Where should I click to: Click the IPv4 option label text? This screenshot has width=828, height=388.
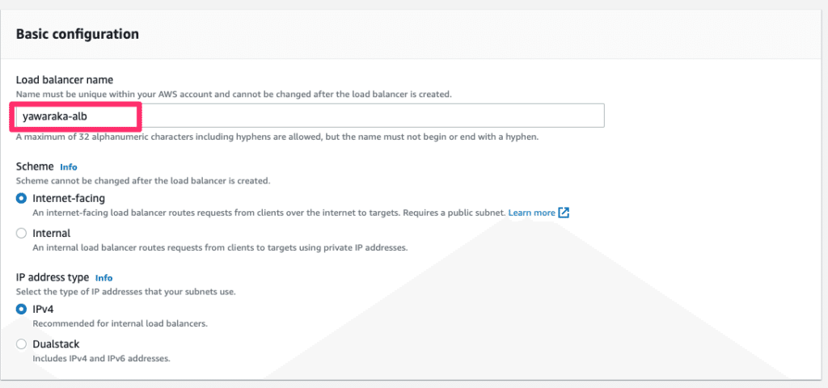(x=43, y=309)
